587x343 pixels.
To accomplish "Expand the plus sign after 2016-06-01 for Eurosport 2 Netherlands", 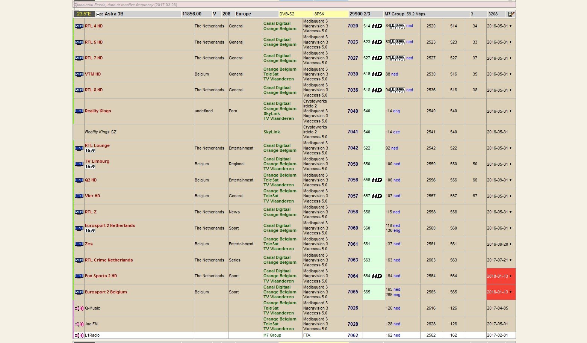I will [x=510, y=228].
